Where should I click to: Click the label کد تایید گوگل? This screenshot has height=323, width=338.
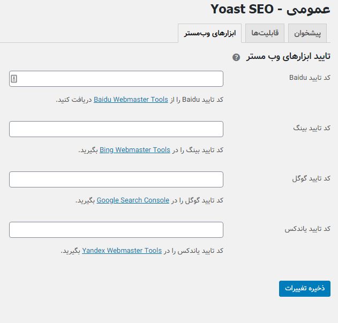[x=311, y=178]
